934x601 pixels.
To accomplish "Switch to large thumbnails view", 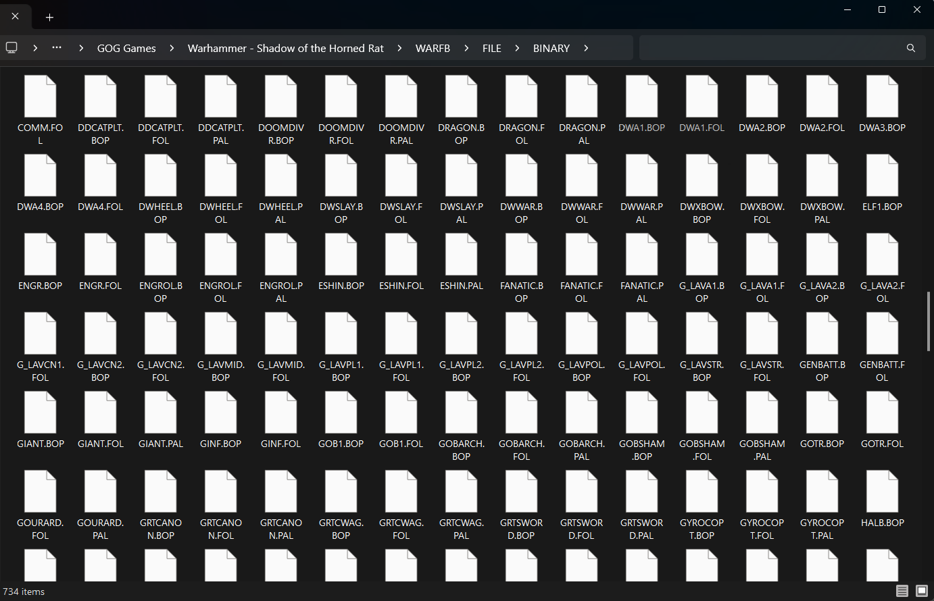I will [921, 591].
